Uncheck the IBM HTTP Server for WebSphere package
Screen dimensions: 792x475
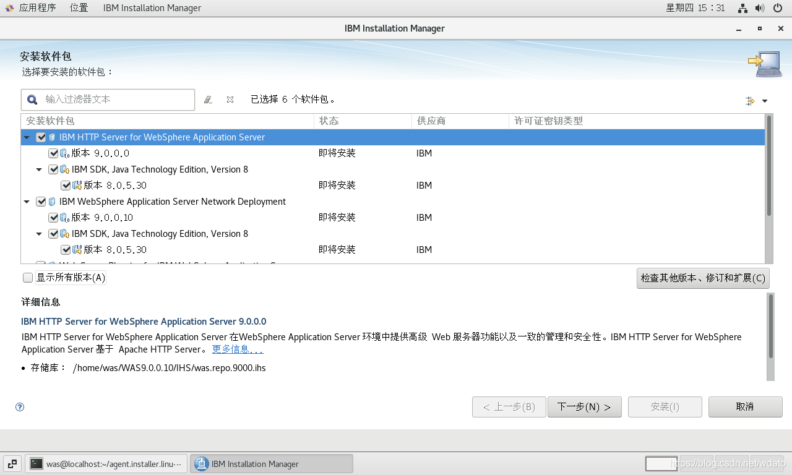coord(41,137)
